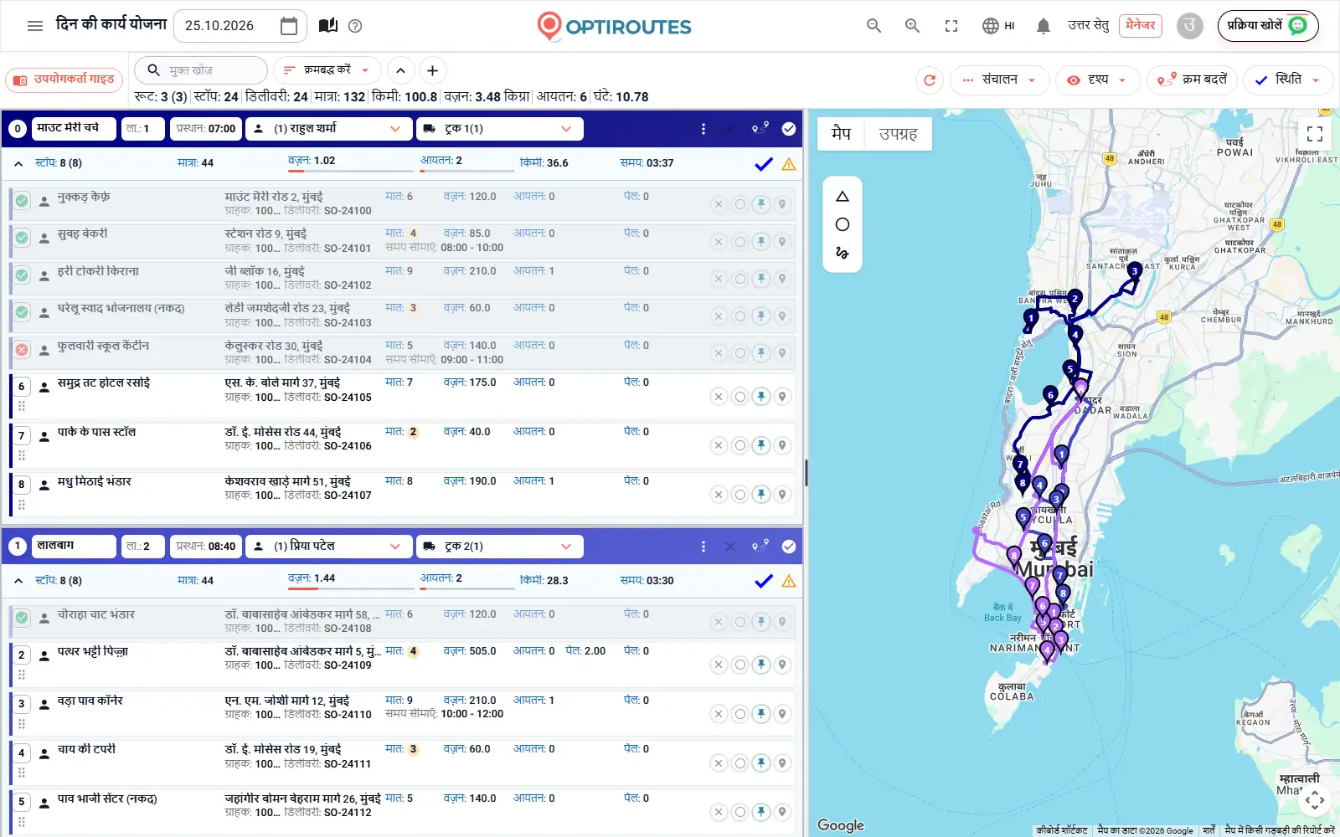Select the freehand draw tool on the map
1340x837 pixels.
(843, 253)
